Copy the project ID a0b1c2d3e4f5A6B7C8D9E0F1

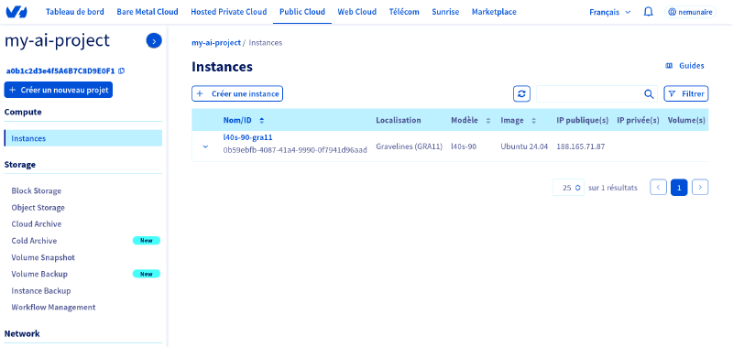point(122,71)
